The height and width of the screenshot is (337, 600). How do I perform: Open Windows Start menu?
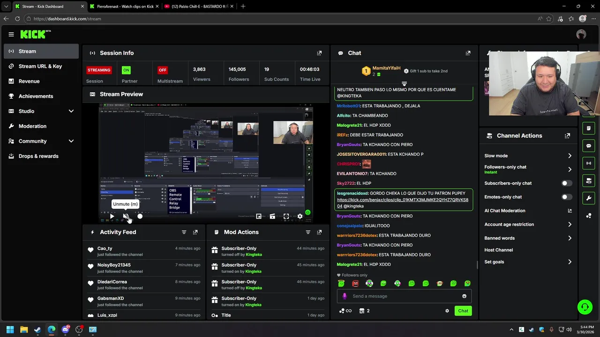click(10, 330)
